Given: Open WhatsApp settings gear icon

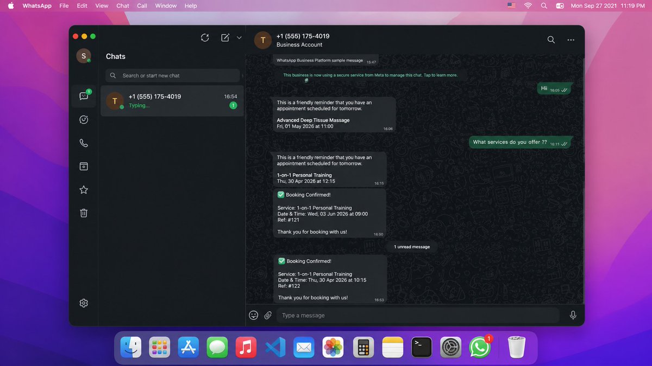Looking at the screenshot, I should [84, 303].
